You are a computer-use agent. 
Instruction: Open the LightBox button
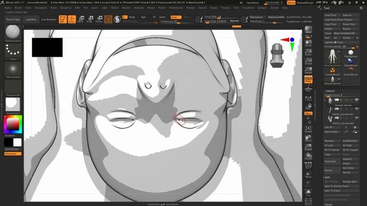click(31, 19)
